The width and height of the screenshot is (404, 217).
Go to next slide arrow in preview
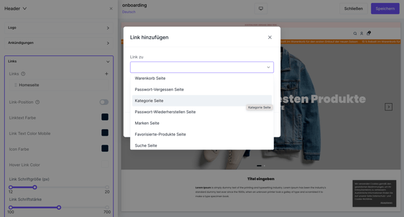pyautogui.click(x=388, y=107)
